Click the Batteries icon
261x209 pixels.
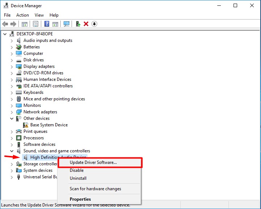19,47
